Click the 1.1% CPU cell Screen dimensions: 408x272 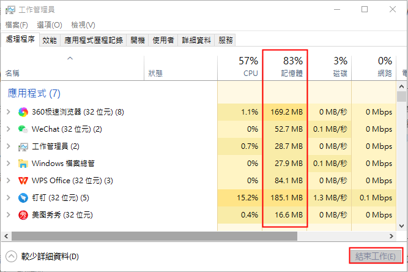tap(240, 112)
